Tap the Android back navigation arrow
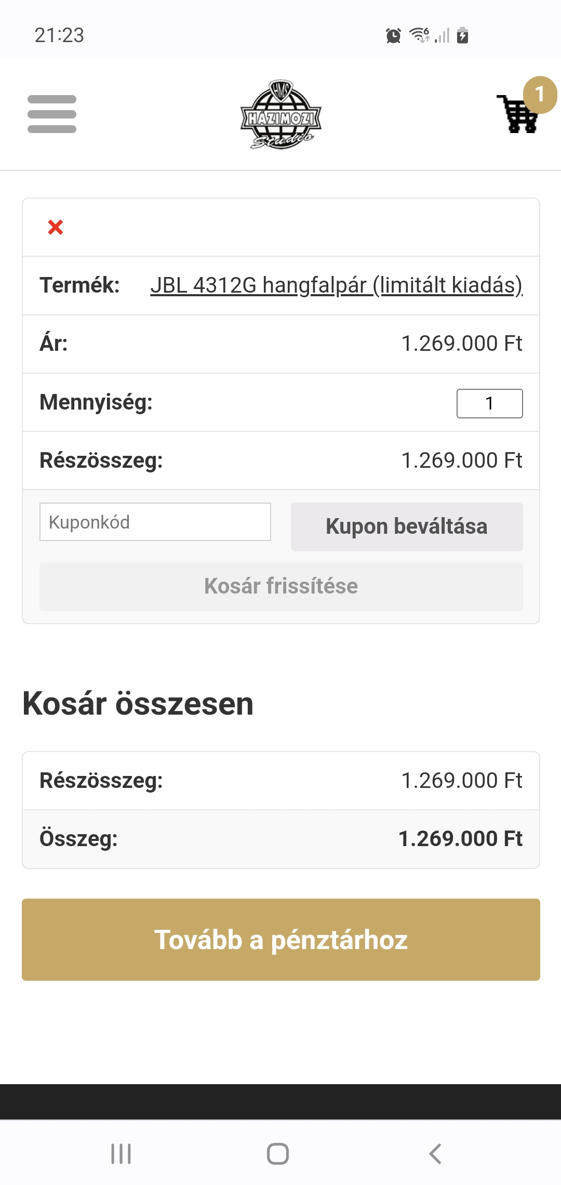 click(x=435, y=1154)
